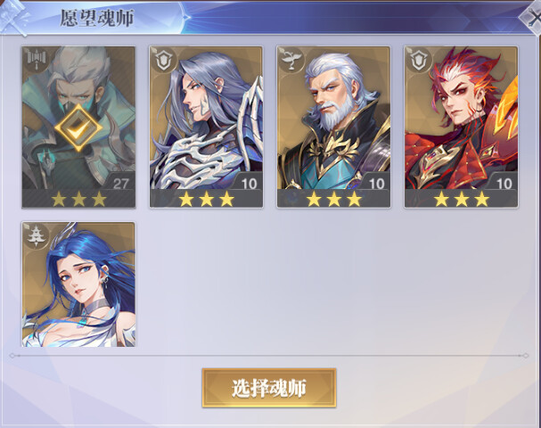Click the tree class icon on the blue-haired woman card
Image resolution: width=541 pixels, height=428 pixels.
click(x=36, y=236)
